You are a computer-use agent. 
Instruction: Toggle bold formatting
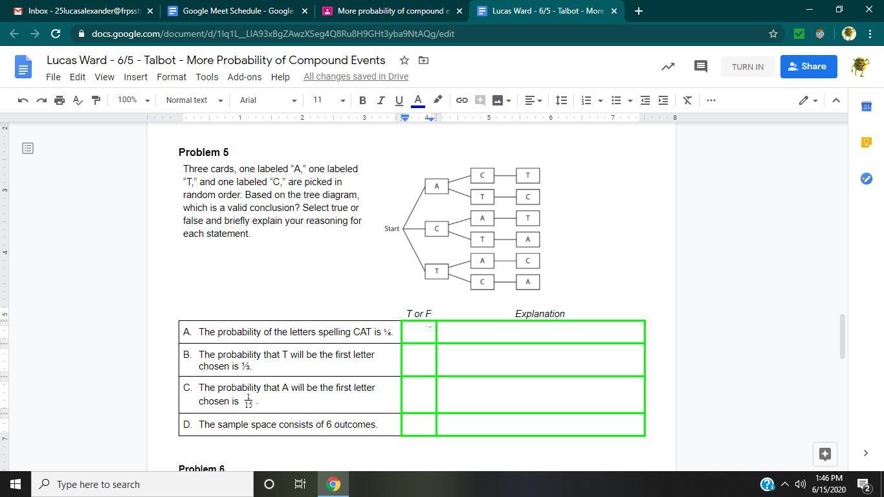(x=362, y=100)
